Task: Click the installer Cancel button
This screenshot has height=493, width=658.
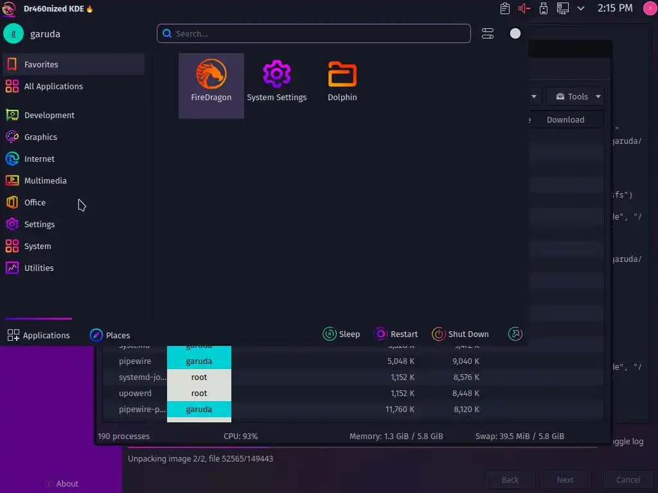Action: pos(628,480)
